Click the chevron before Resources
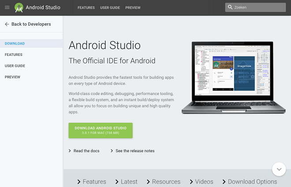Screen dimensions: 291x187 click(x=148, y=182)
